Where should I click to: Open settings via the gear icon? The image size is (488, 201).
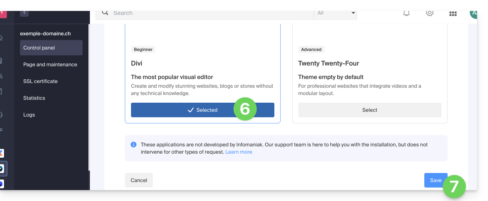tap(429, 13)
